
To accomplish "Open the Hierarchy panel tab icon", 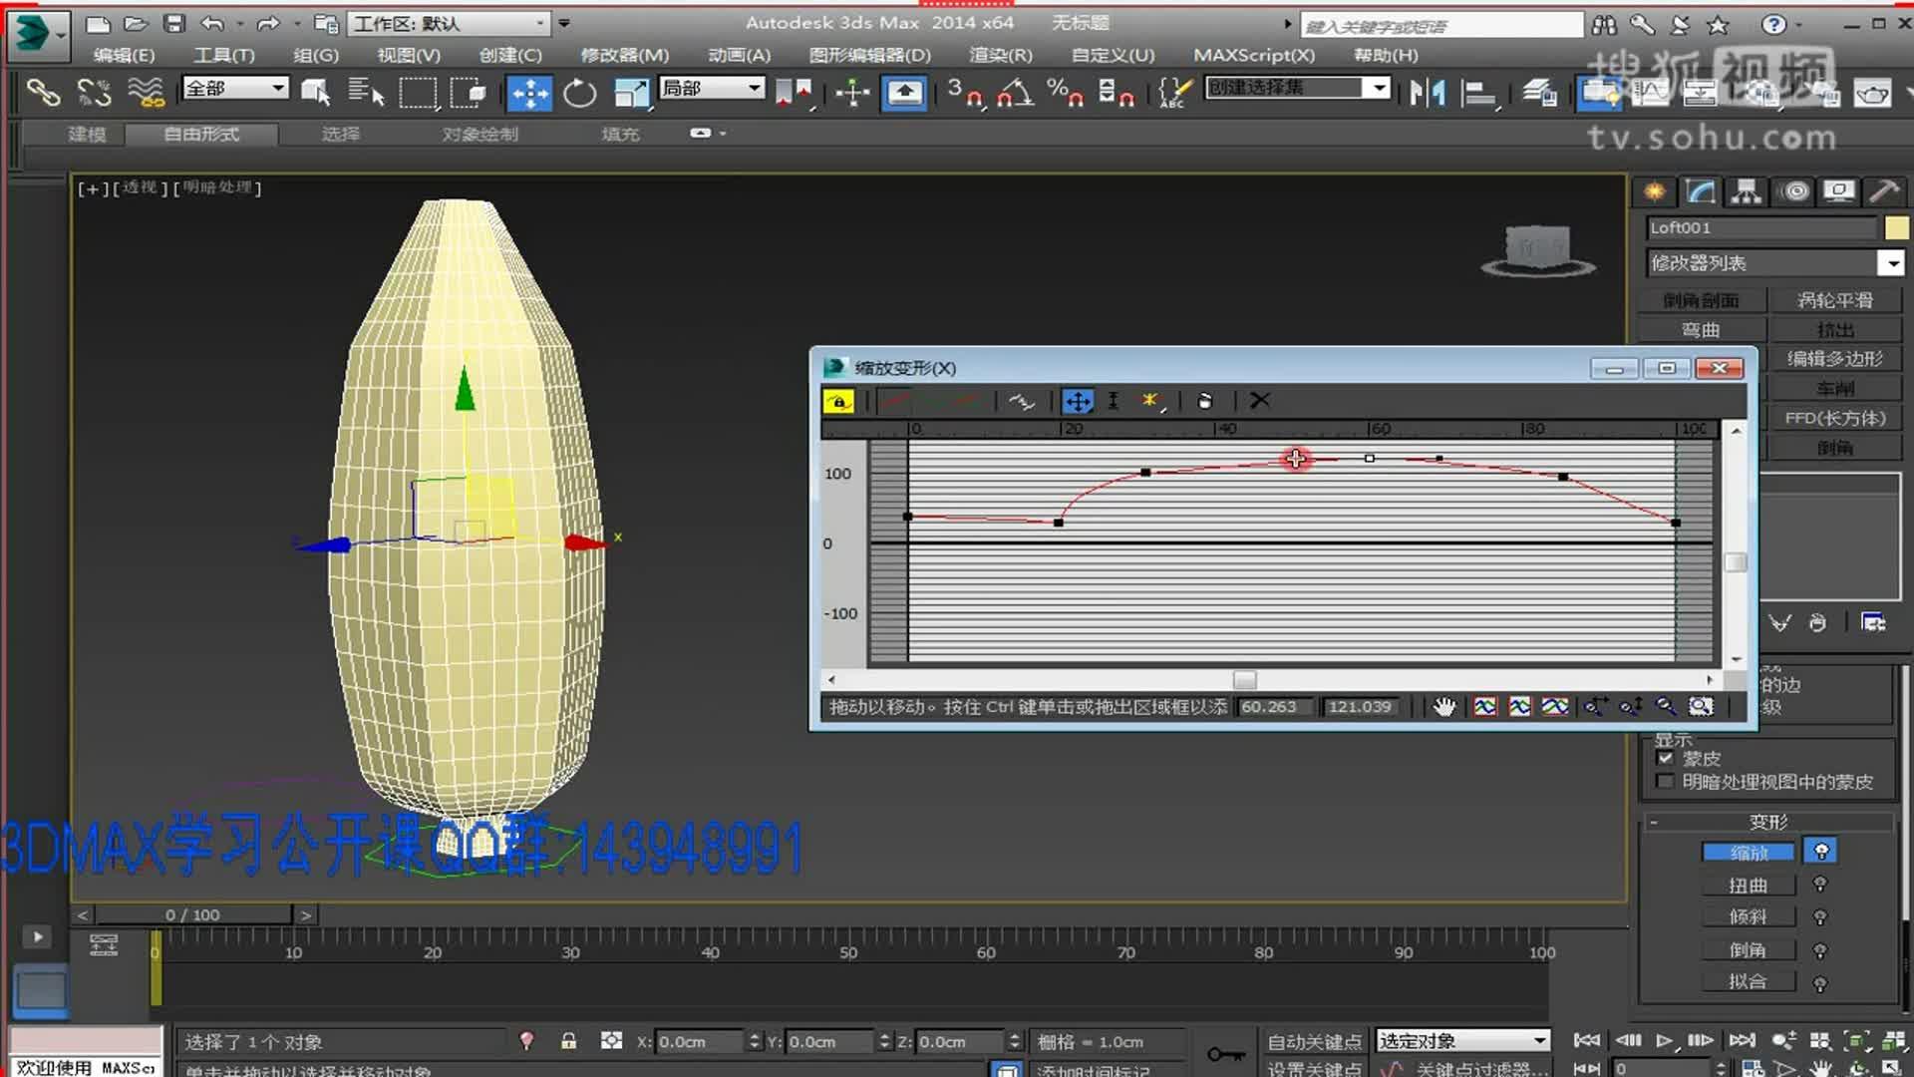I will tap(1746, 191).
